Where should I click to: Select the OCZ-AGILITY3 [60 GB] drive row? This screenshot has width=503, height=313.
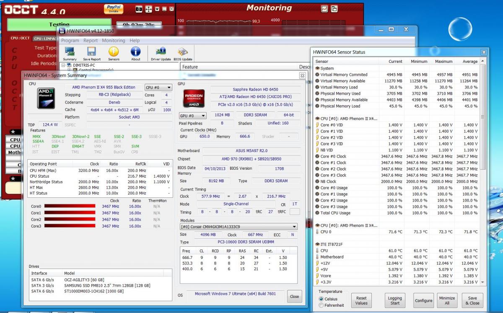click(x=100, y=279)
